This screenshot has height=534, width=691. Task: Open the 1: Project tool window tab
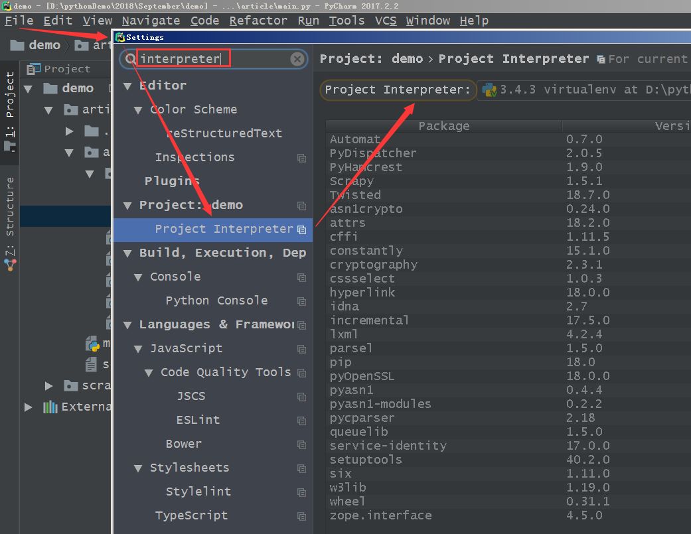point(10,112)
